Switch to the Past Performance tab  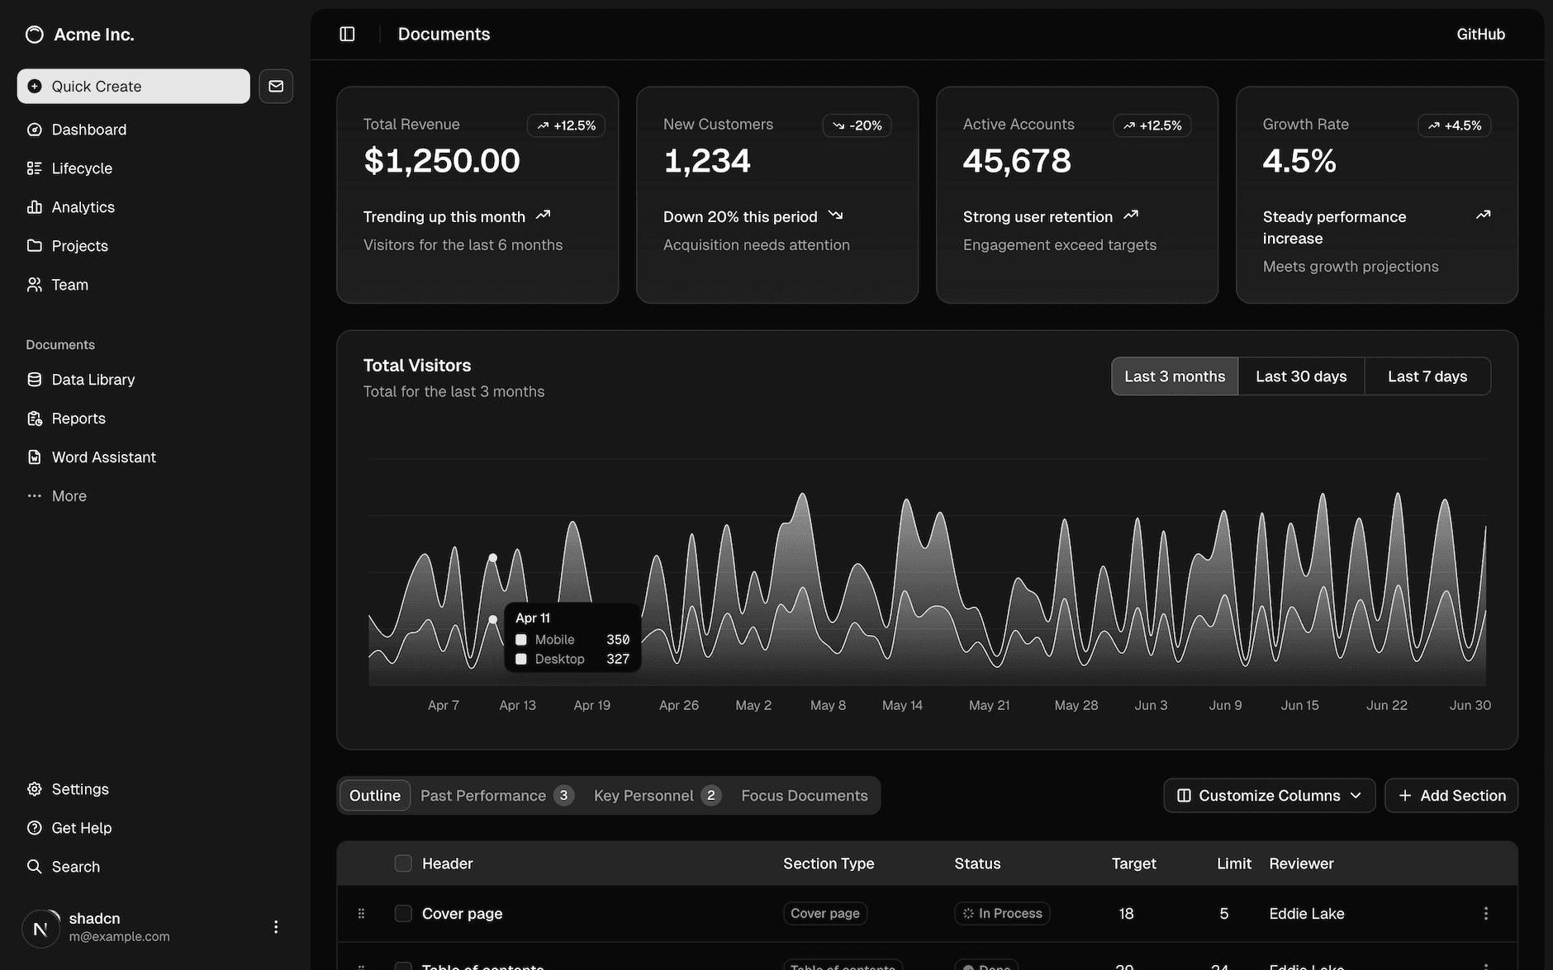[x=483, y=795]
